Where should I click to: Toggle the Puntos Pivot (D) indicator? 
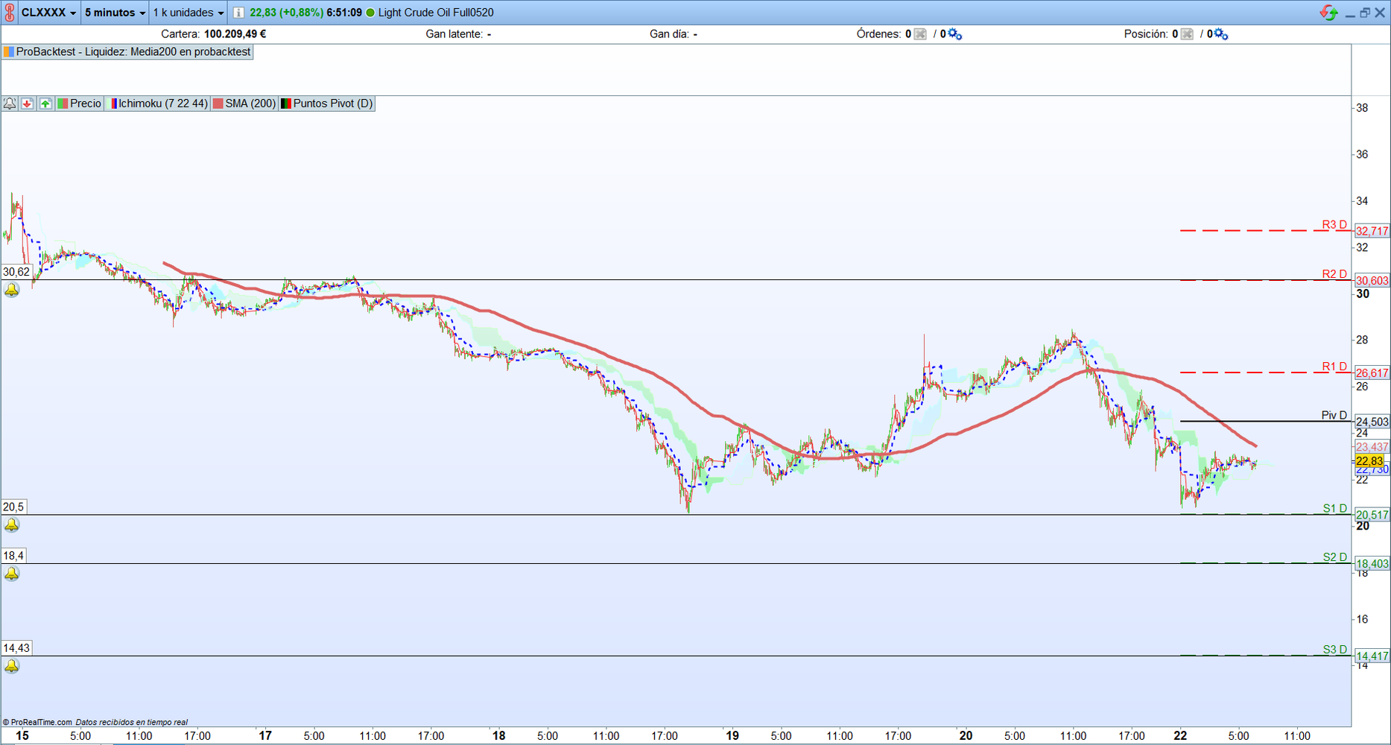click(326, 104)
